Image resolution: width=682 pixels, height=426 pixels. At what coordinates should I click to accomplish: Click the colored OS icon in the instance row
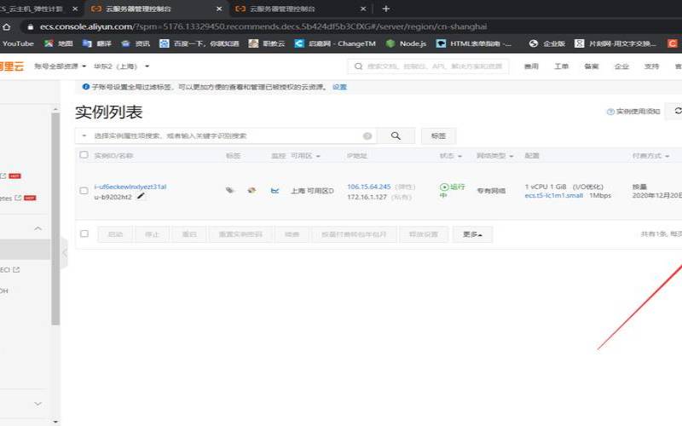(251, 190)
